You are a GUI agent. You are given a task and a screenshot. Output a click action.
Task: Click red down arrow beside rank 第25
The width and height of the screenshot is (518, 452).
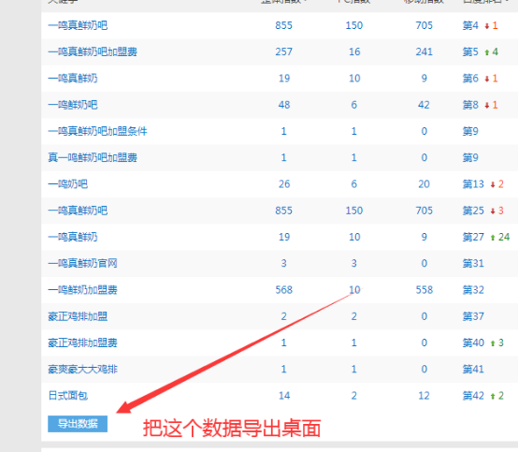[493, 211]
